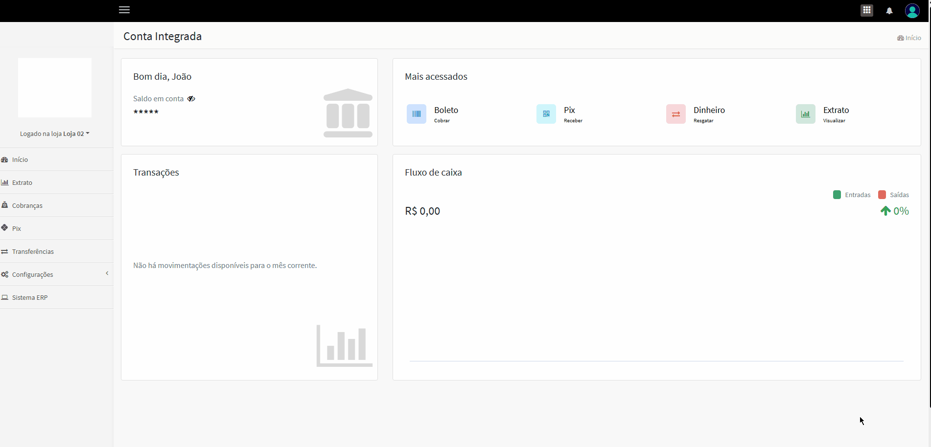Open the hamburger menu in top bar
Image resolution: width=931 pixels, height=447 pixels.
[x=124, y=10]
